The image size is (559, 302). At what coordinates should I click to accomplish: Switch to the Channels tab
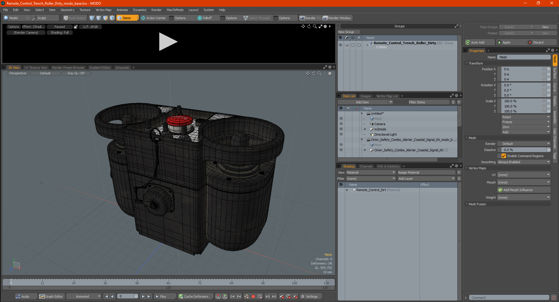point(366,166)
